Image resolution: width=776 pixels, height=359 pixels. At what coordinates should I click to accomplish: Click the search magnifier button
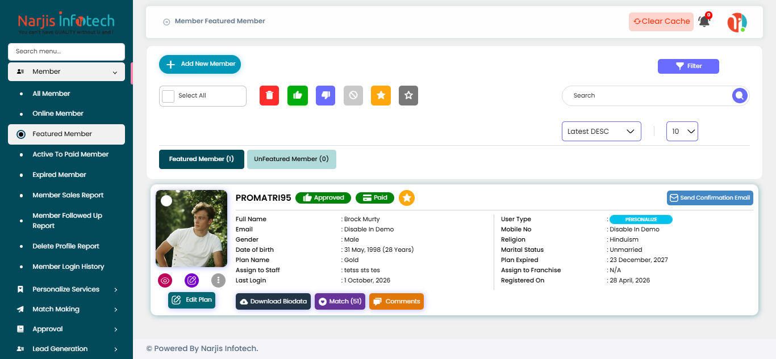click(x=739, y=96)
